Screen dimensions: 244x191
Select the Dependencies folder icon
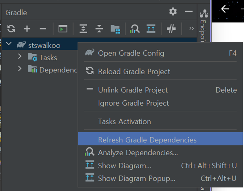point(33,69)
